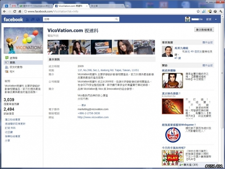Click the PLAY slot machine ad image
This screenshot has width=225, height=169.
coord(173,158)
